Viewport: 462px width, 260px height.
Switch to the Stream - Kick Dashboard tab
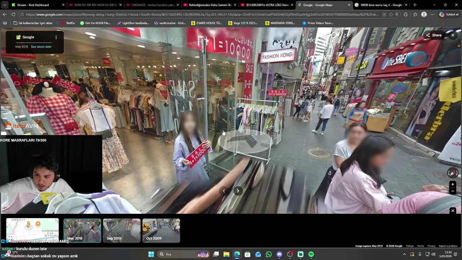(38, 5)
